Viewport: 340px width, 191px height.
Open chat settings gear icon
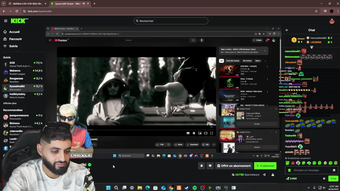point(324,179)
